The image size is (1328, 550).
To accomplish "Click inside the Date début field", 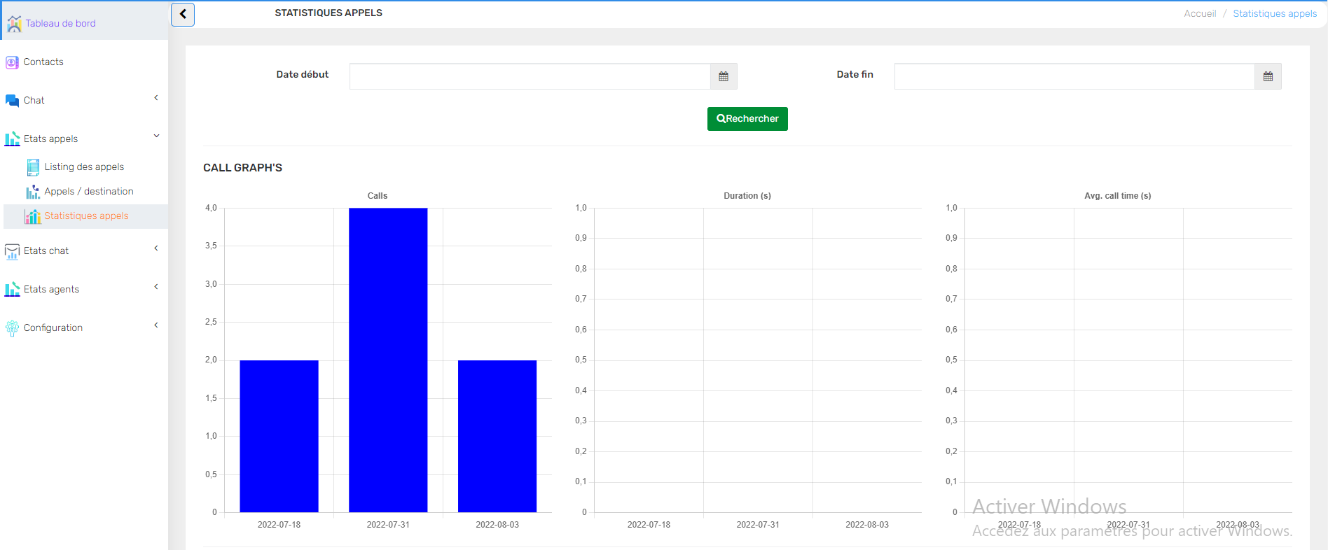I will point(530,76).
